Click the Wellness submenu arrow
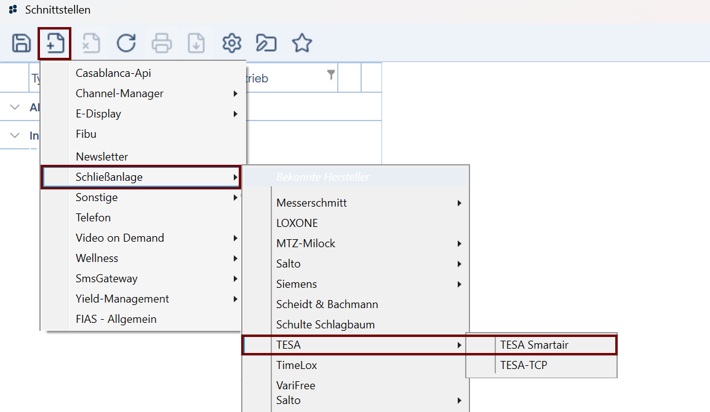The image size is (710, 412). pyautogui.click(x=236, y=258)
